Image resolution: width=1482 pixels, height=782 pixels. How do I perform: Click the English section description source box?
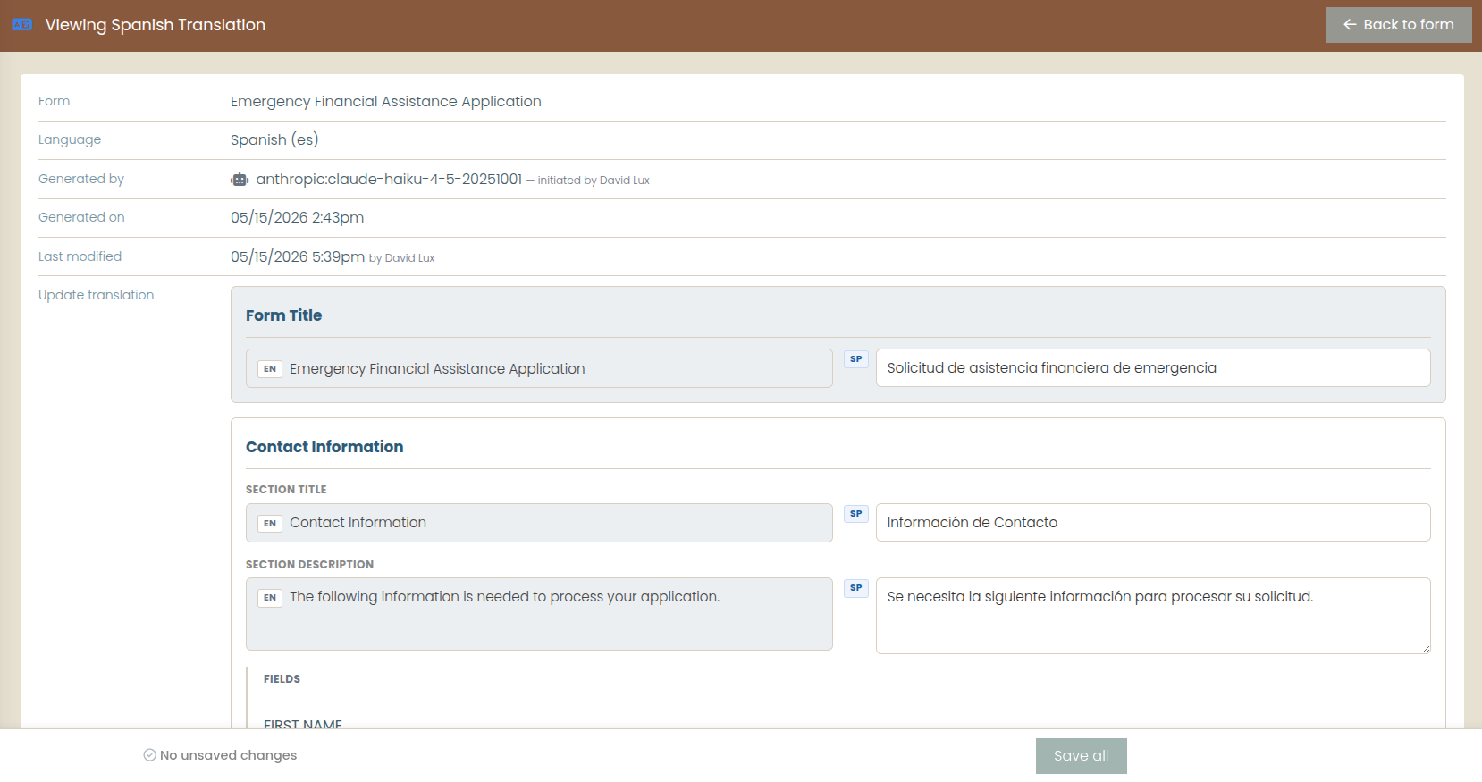coord(539,614)
